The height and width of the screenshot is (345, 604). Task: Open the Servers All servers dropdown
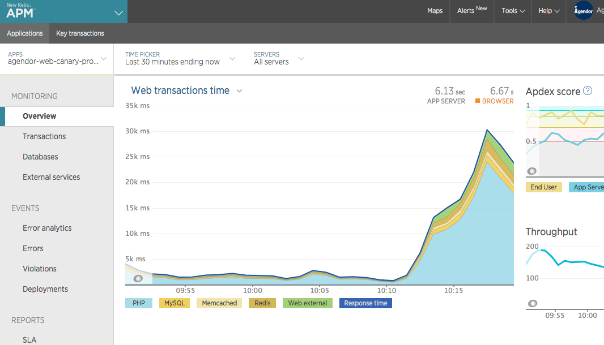coord(279,58)
